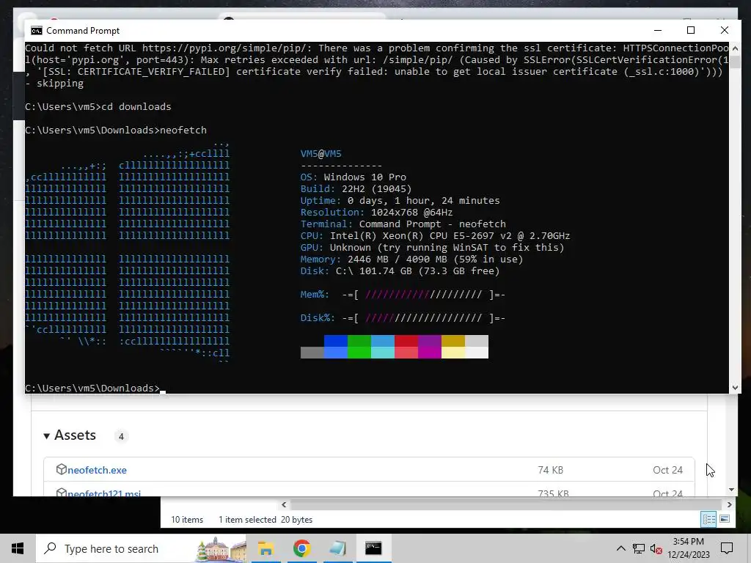Click the 'VM5@VM5' header text
The width and height of the screenshot is (751, 563).
tap(321, 154)
